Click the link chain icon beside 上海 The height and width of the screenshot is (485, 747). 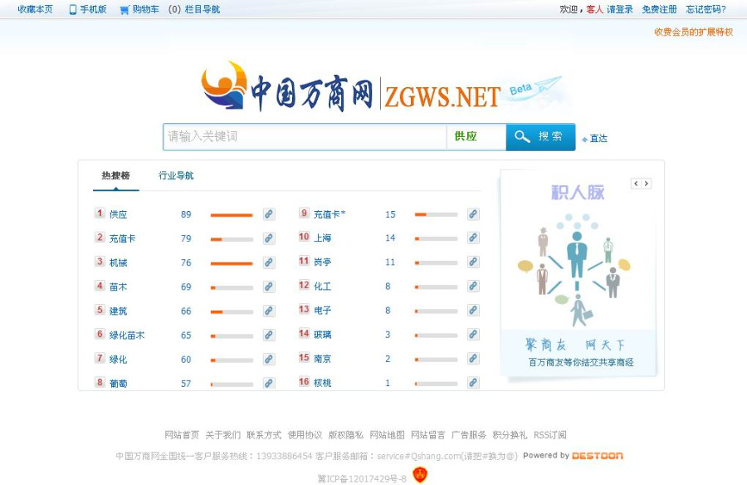click(472, 238)
